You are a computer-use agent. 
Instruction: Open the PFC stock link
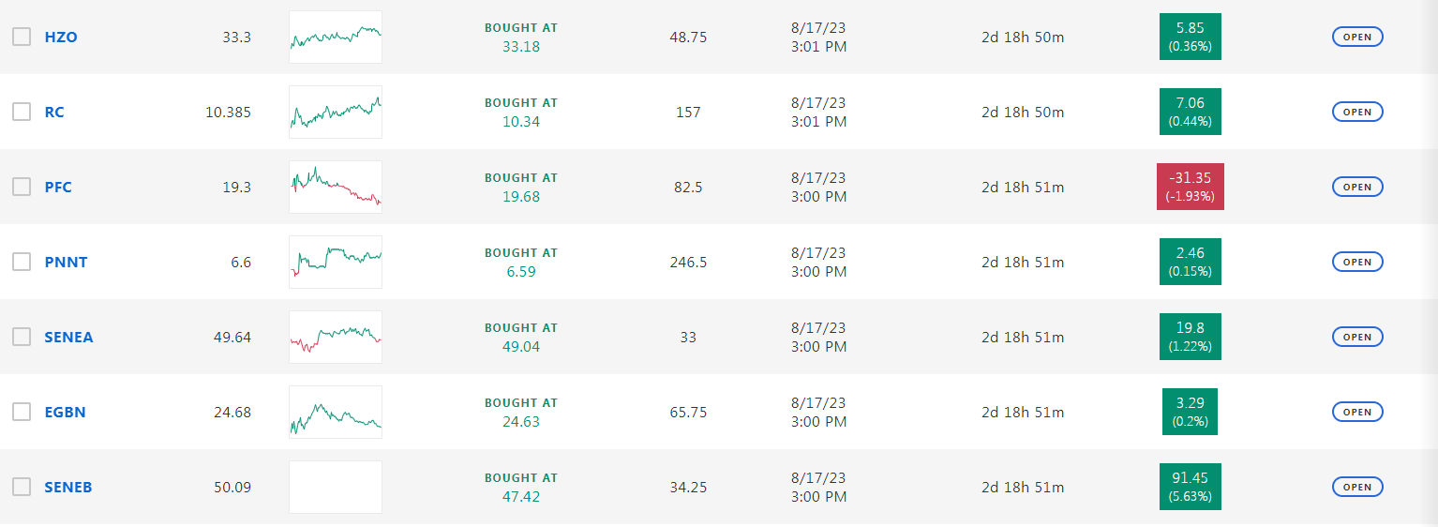click(x=58, y=187)
